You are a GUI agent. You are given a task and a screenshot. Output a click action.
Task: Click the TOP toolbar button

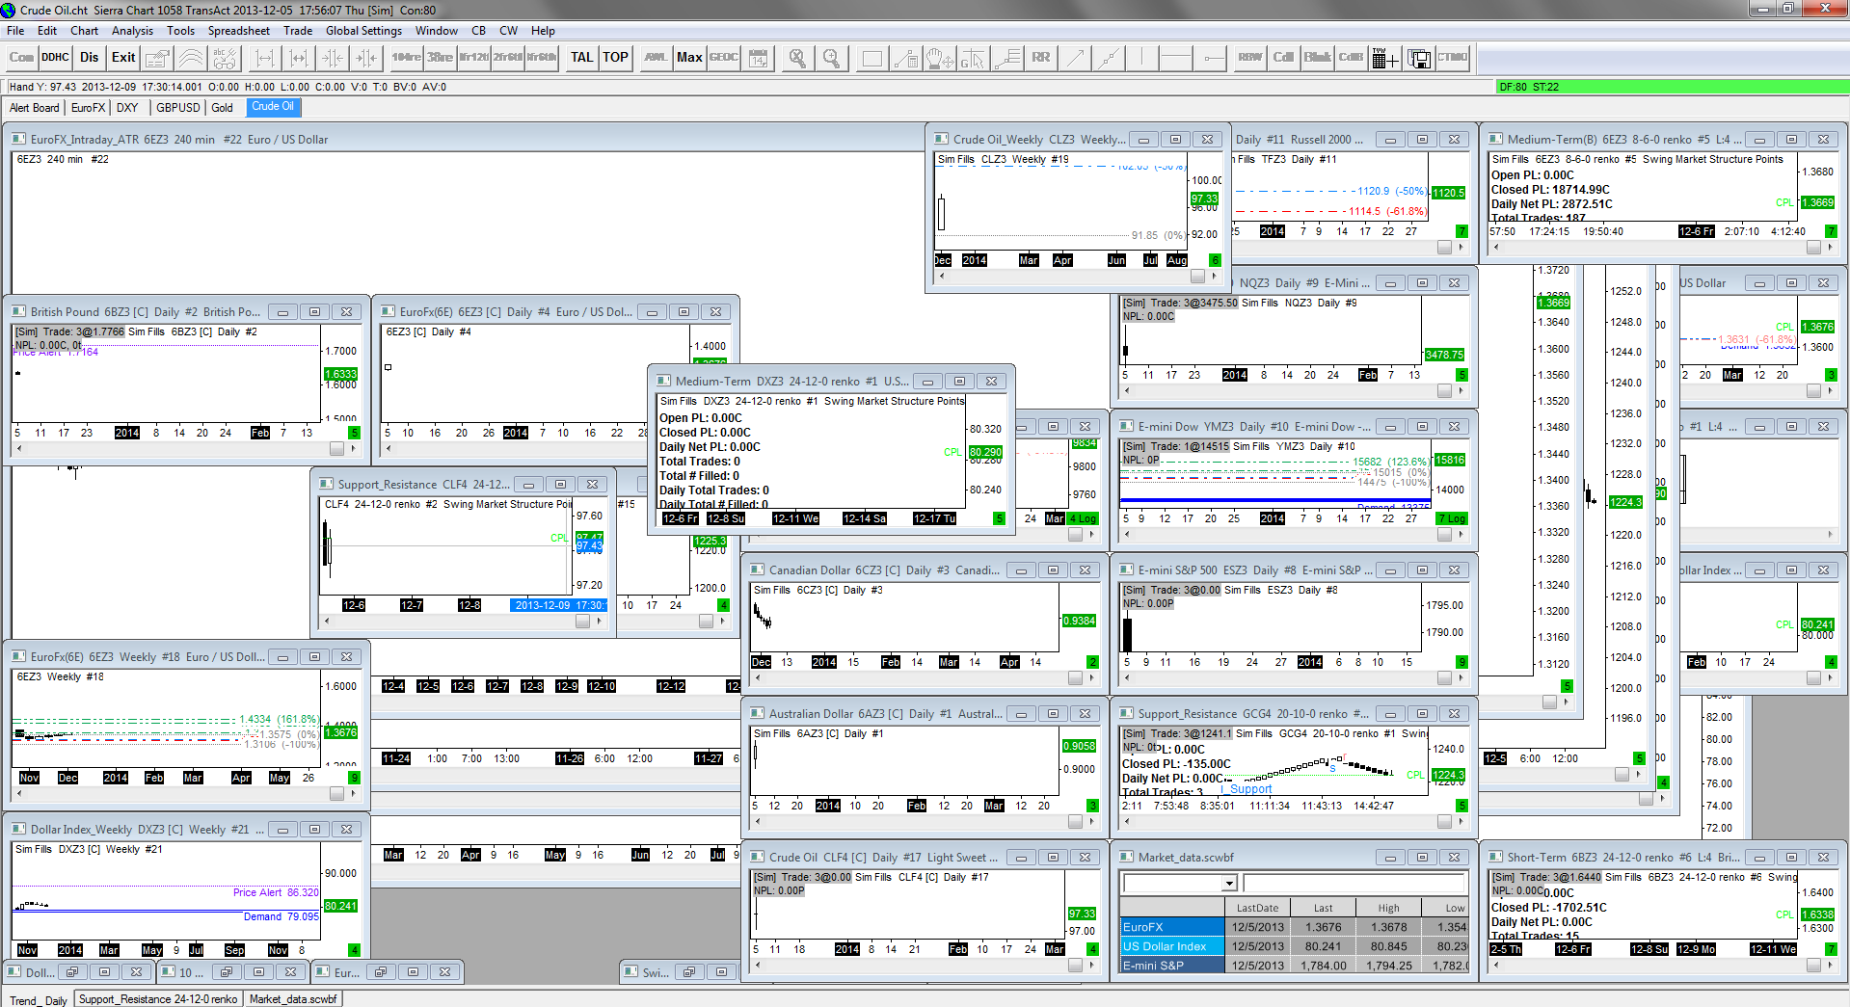(x=615, y=58)
